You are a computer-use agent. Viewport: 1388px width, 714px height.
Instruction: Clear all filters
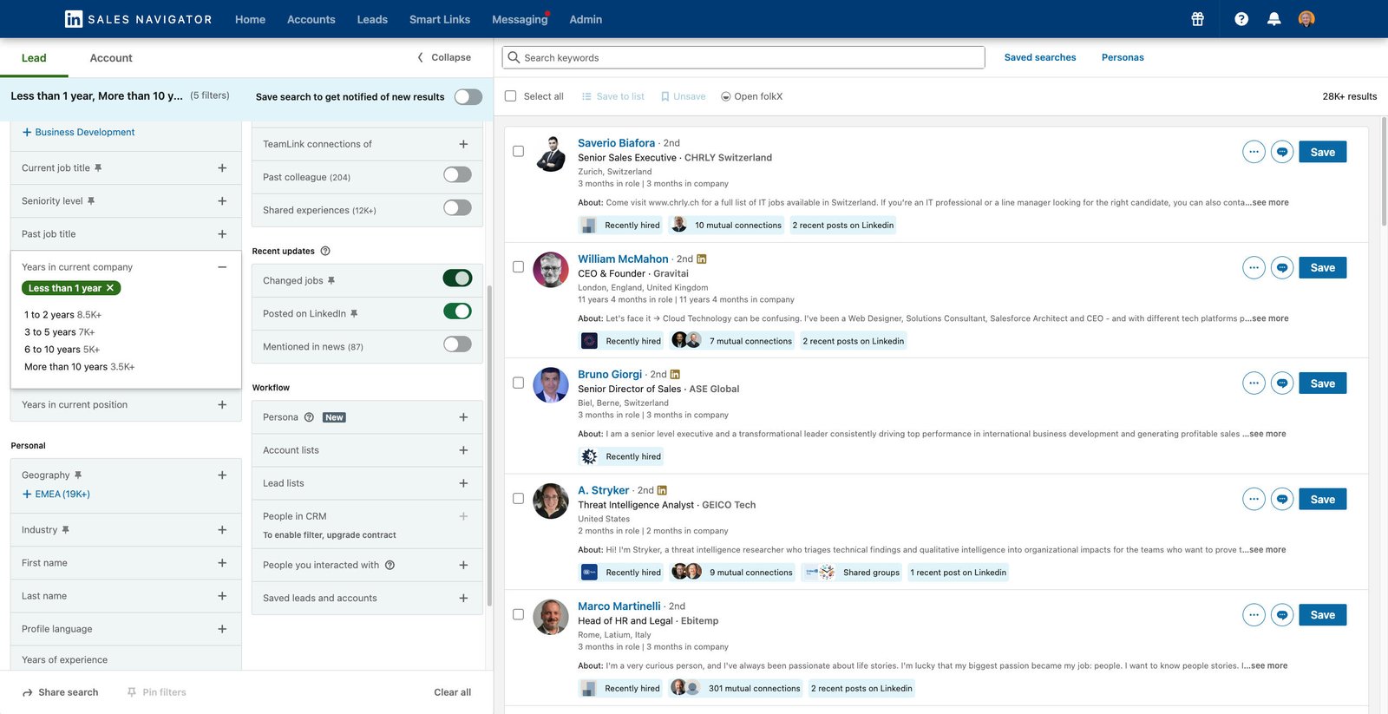coord(453,692)
